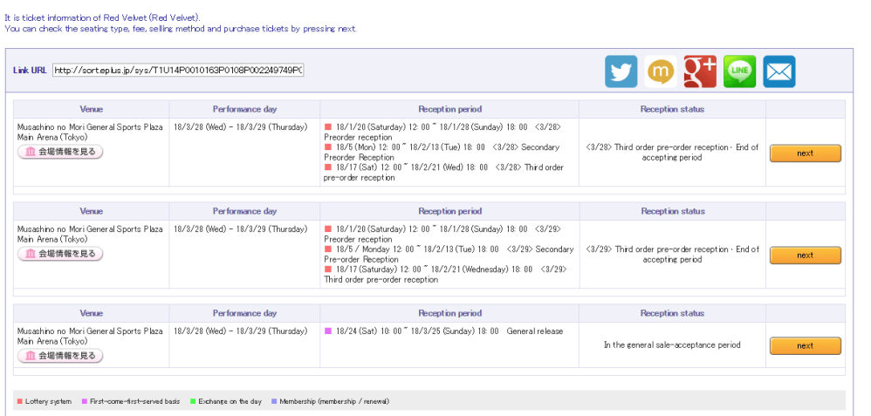Click first table's Performance day header
Image resolution: width=871 pixels, height=416 pixels.
click(x=244, y=109)
